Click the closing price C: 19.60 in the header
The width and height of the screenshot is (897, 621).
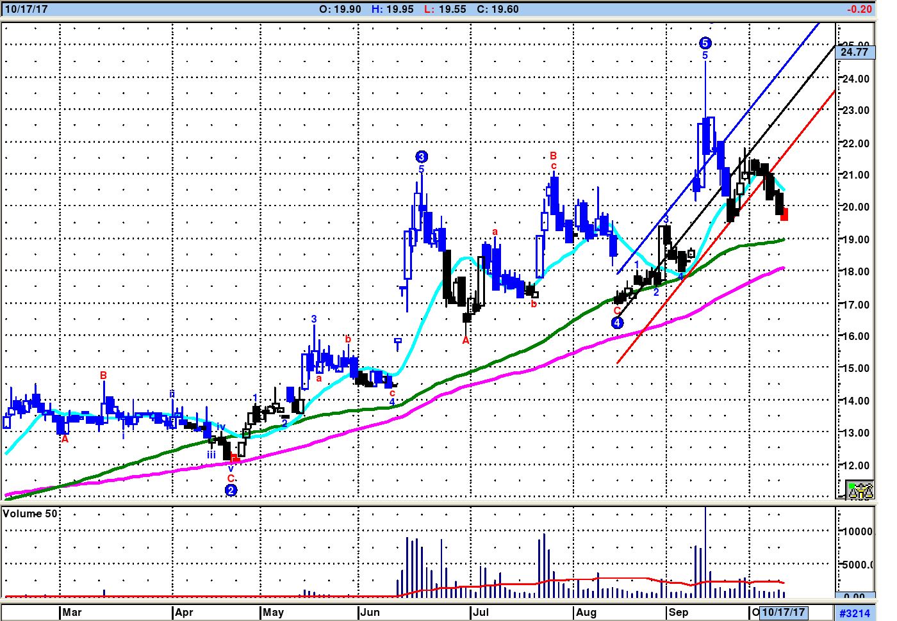click(498, 10)
